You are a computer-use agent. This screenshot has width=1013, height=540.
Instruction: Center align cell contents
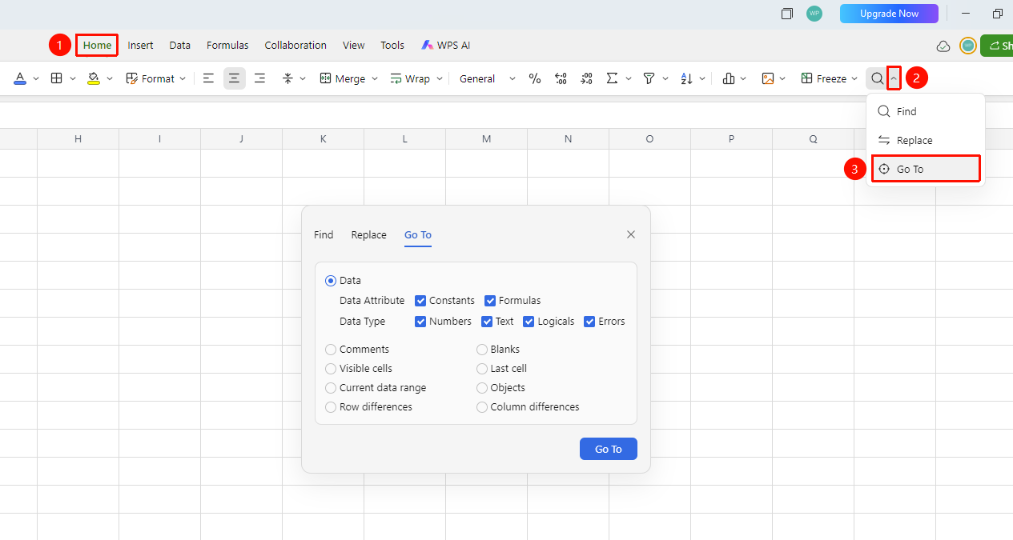click(234, 78)
